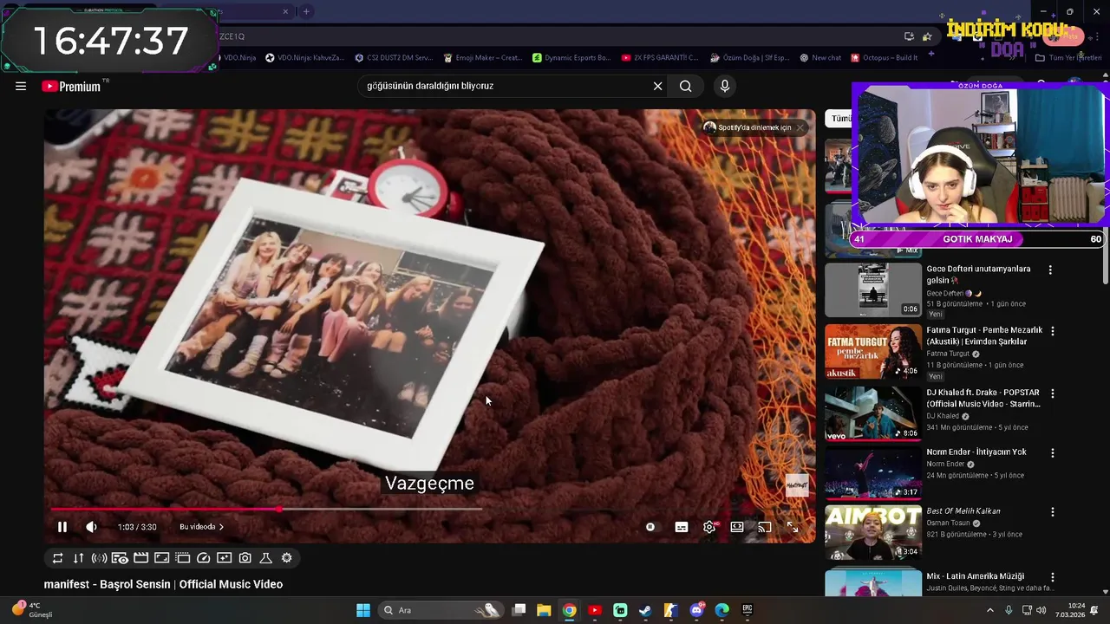Start voice search with the microphone icon
Screen dimensions: 1110x624
click(725, 86)
